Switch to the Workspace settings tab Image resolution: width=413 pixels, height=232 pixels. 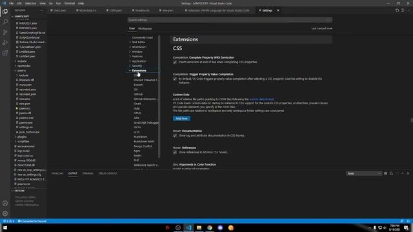pos(145,28)
